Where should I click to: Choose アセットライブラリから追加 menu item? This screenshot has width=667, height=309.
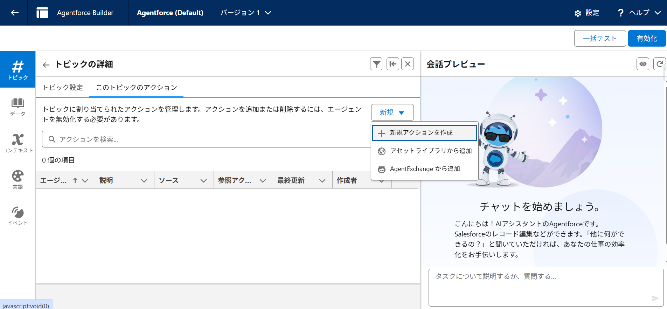(424, 151)
